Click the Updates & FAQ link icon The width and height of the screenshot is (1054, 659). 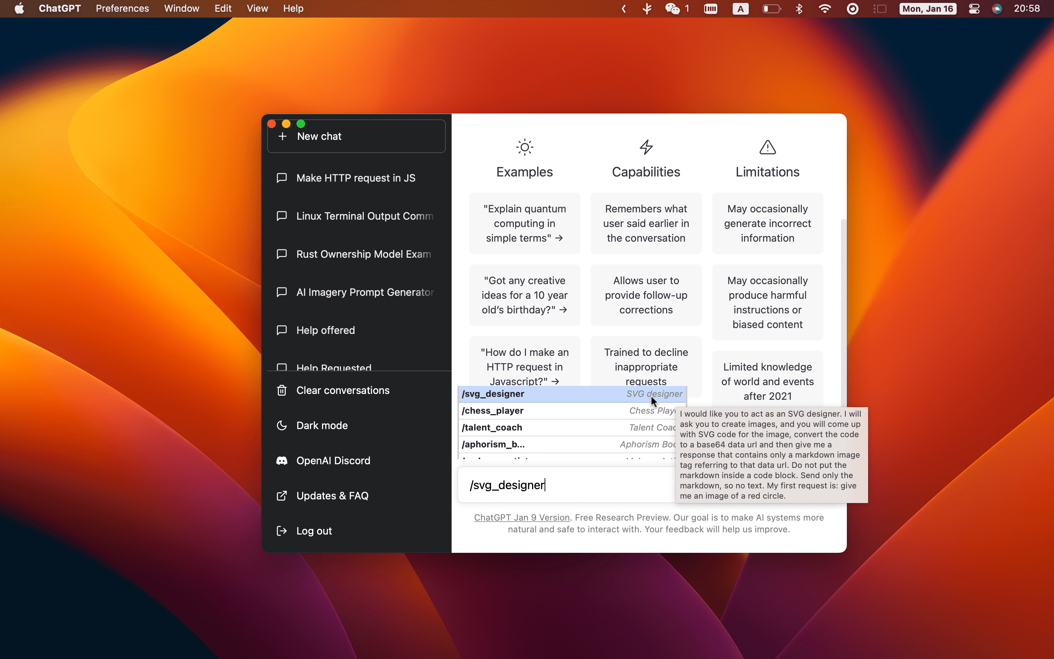click(281, 495)
